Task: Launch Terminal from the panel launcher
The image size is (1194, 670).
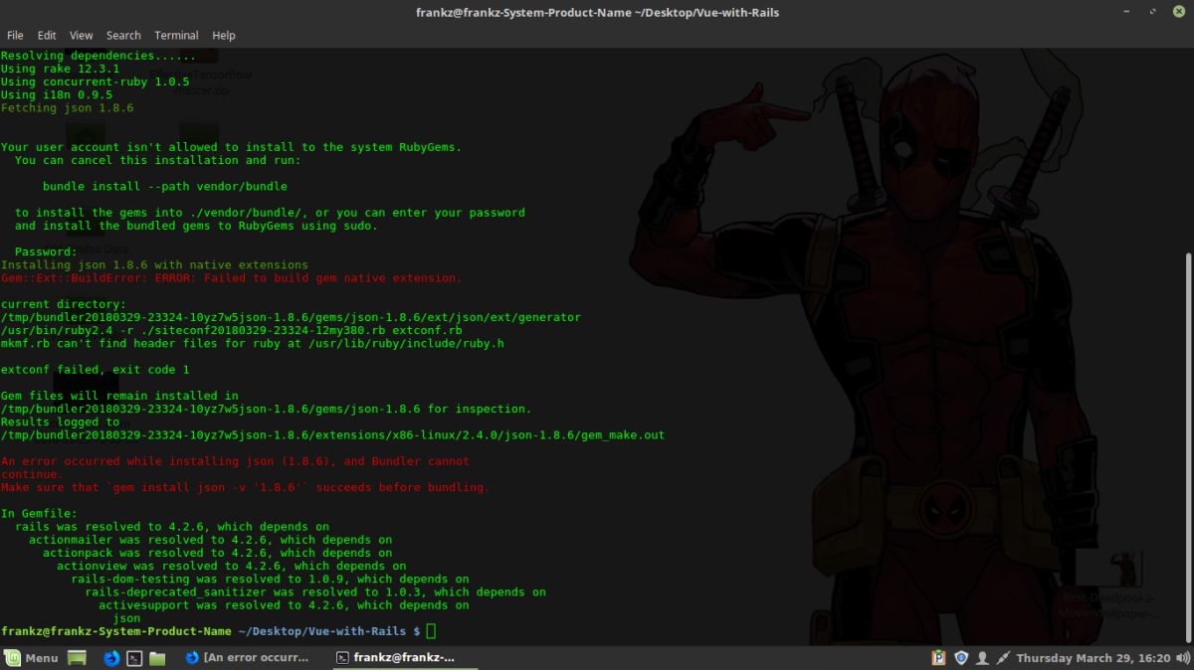Action: (134, 658)
